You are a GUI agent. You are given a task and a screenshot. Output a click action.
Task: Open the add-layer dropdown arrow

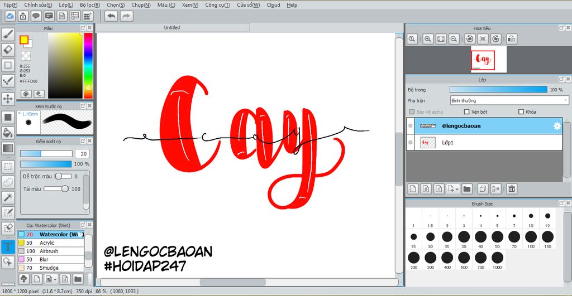tap(457, 190)
